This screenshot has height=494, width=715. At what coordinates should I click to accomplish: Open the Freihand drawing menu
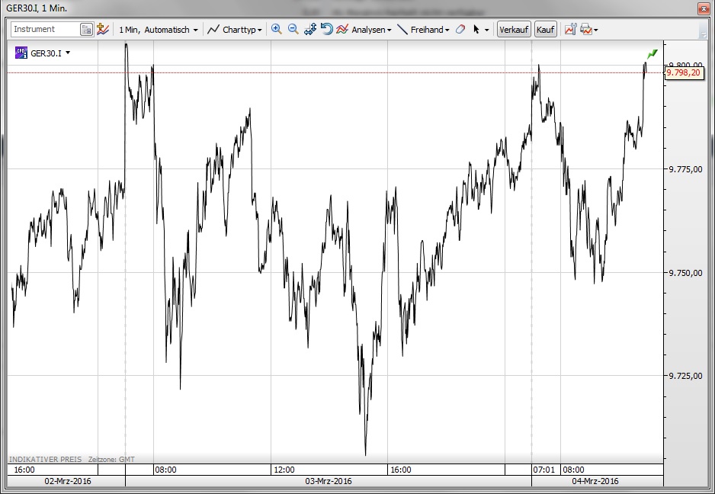coord(424,30)
